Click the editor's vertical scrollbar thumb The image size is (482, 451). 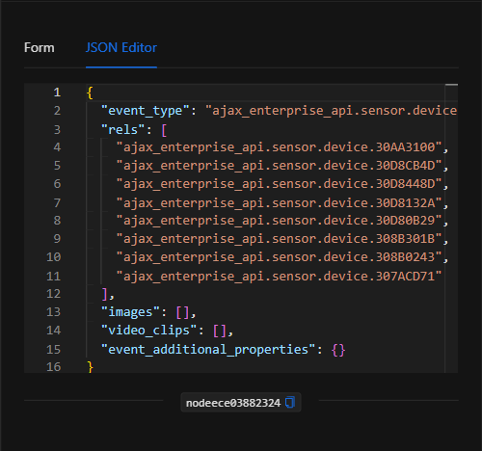(x=451, y=85)
